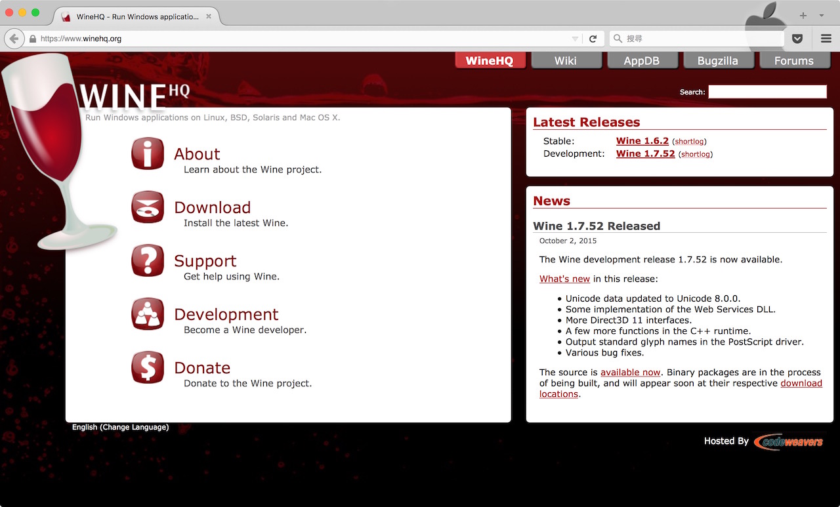
Task: Select the WineHQ browser tab
Action: click(136, 16)
